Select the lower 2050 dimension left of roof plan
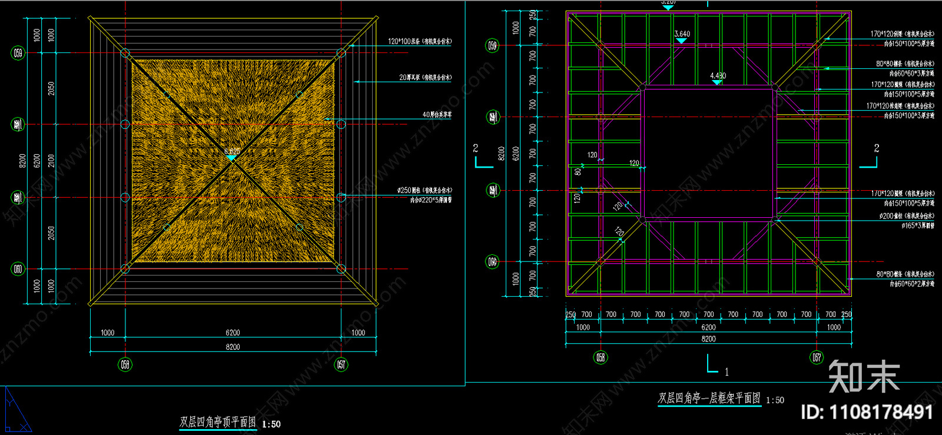Viewport: 942px width, 435px height. [x=51, y=233]
